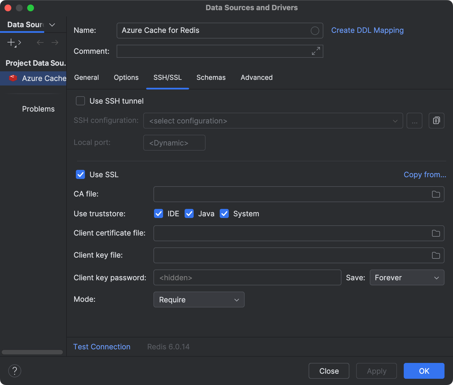
Task: Open the Mode dropdown showing Require
Action: (199, 300)
